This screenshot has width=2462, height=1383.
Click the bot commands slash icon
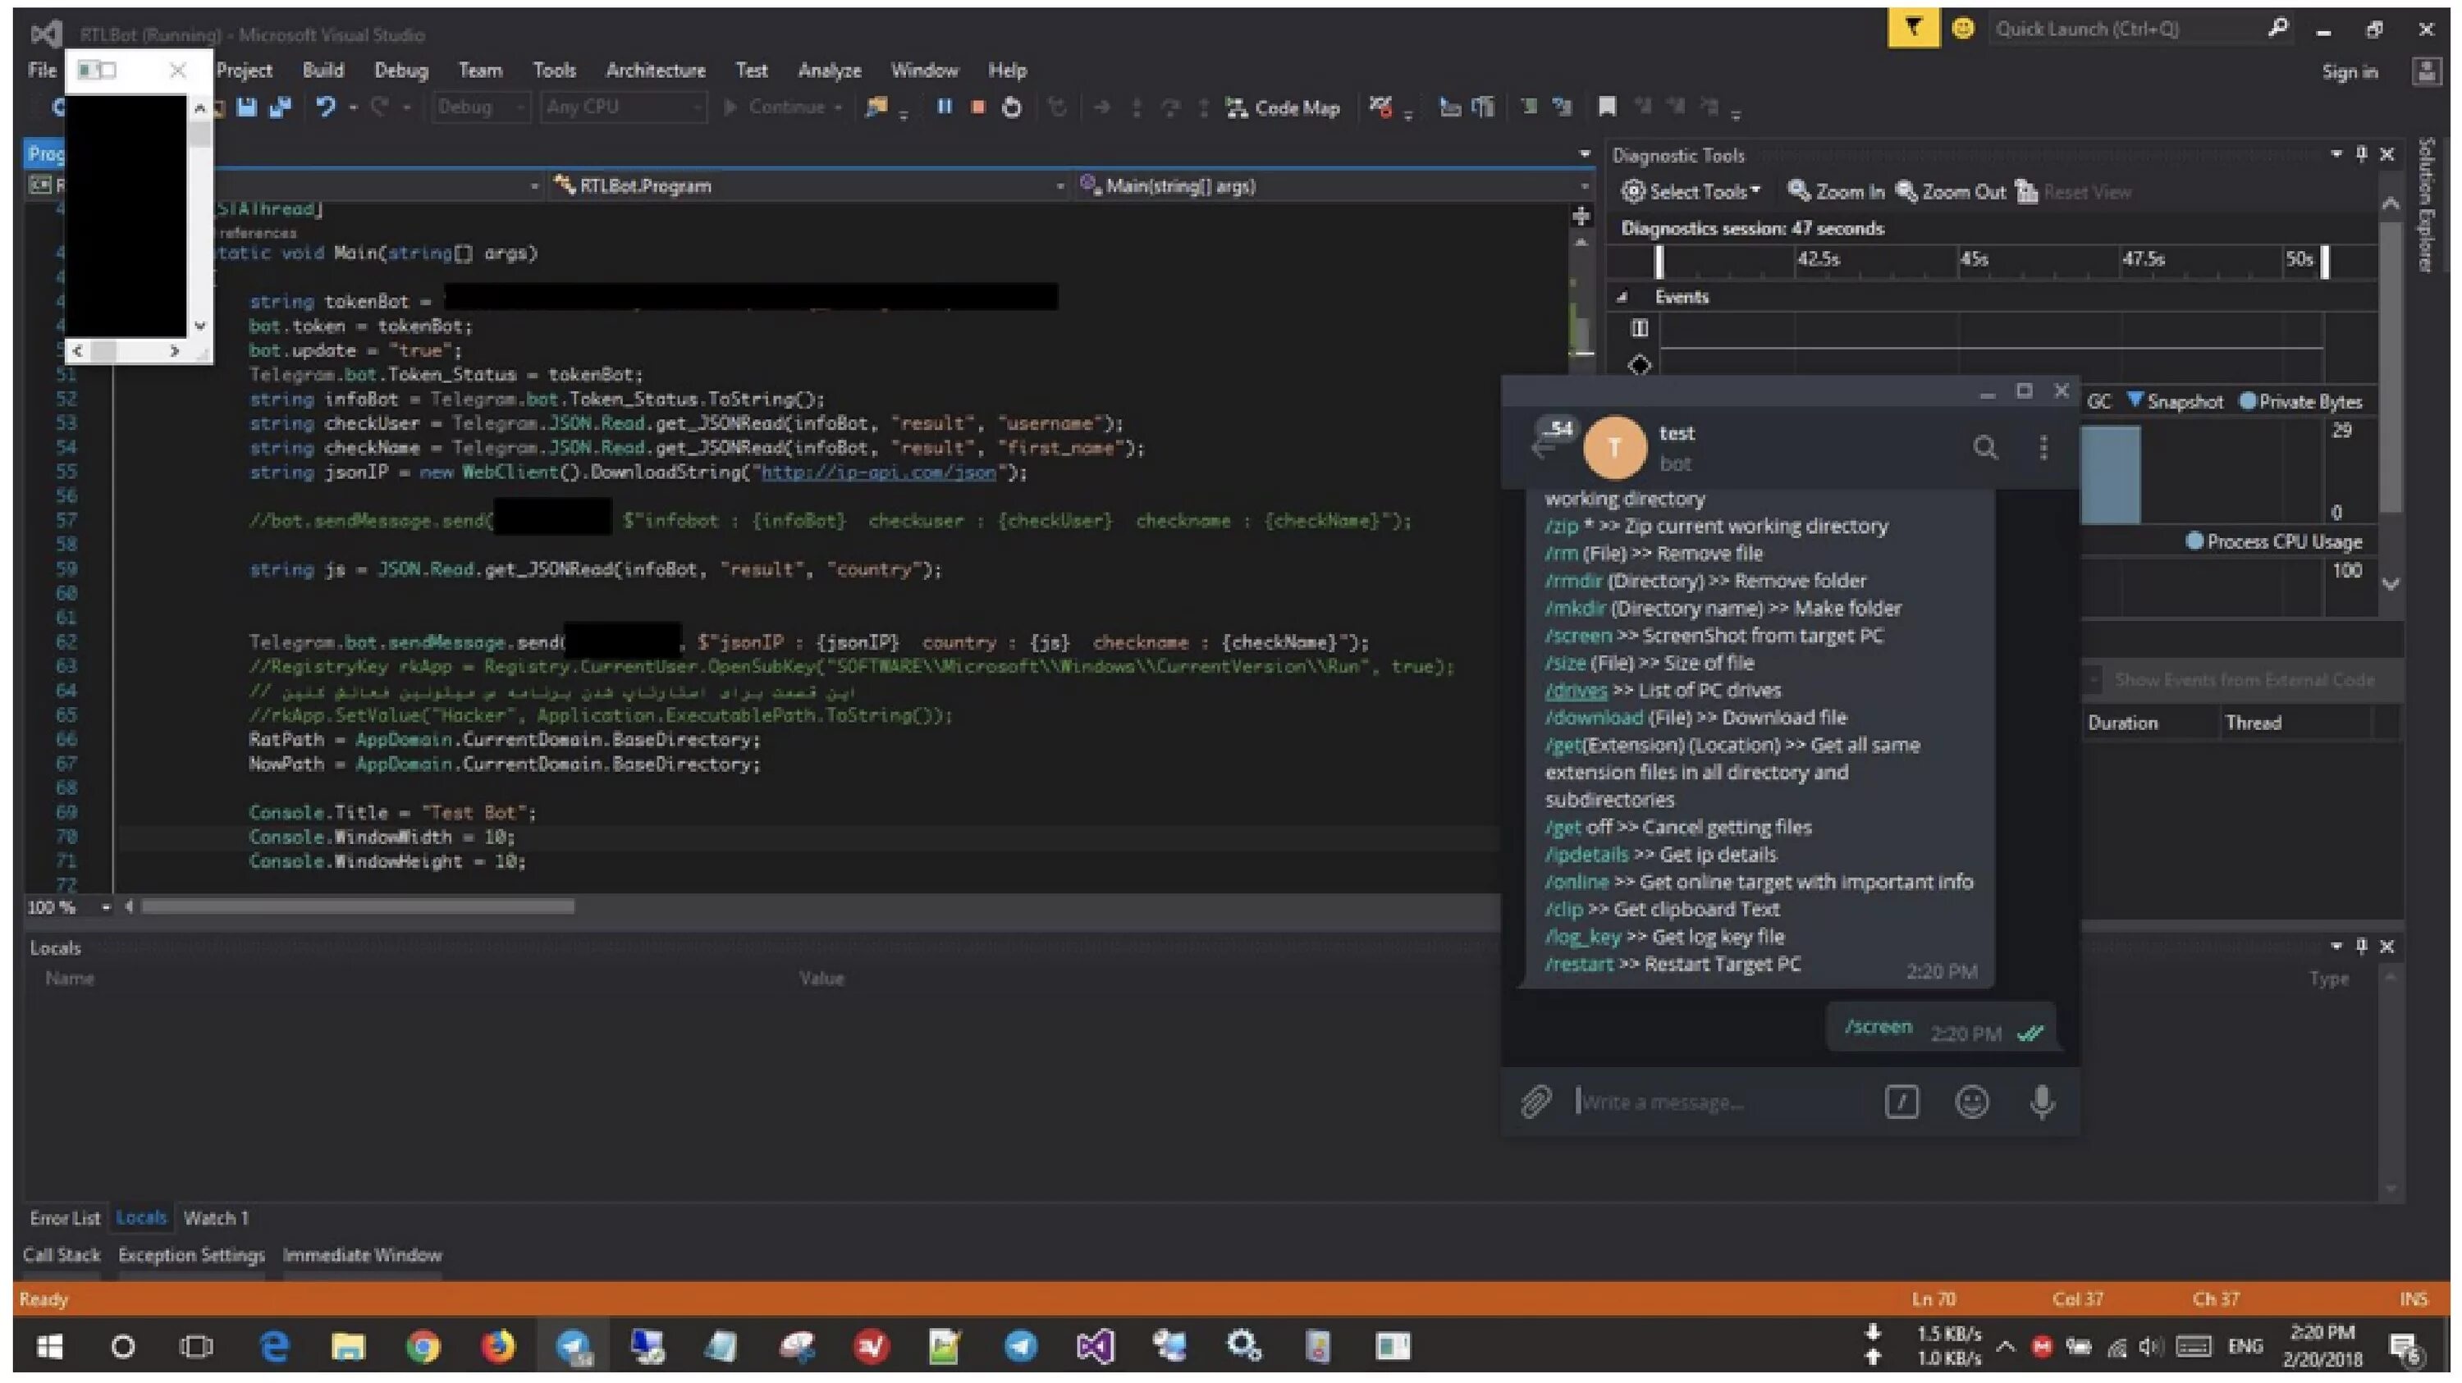(x=1902, y=1102)
